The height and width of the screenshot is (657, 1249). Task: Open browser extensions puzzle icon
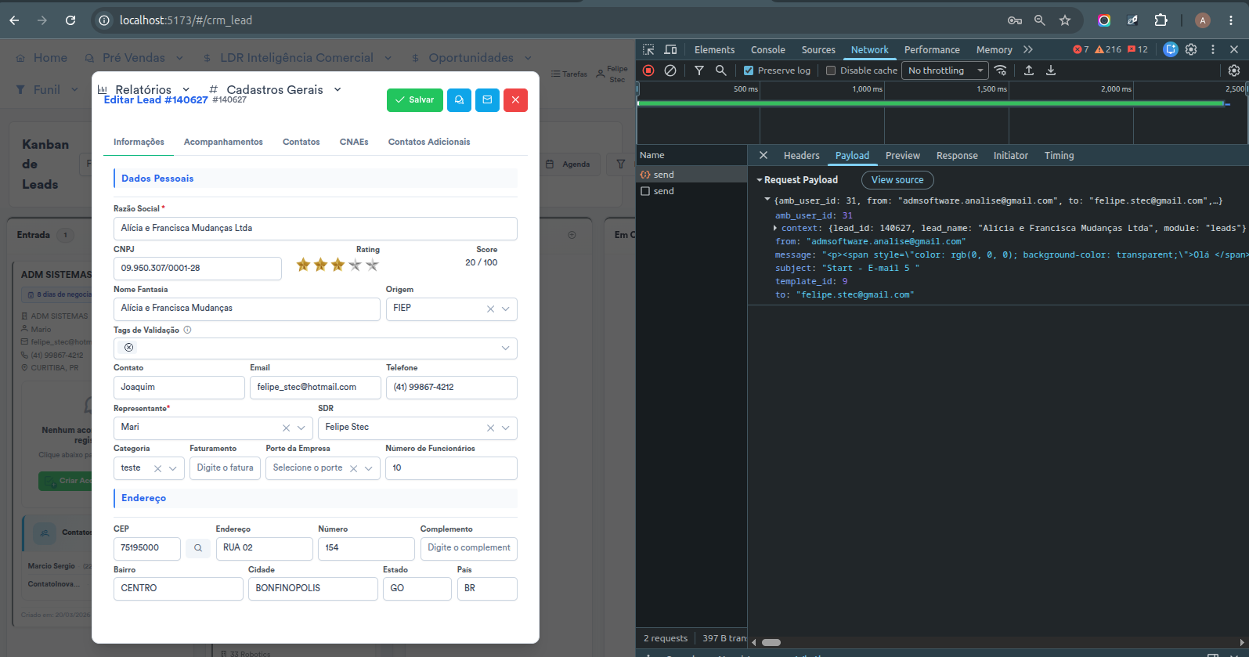[x=1161, y=20]
